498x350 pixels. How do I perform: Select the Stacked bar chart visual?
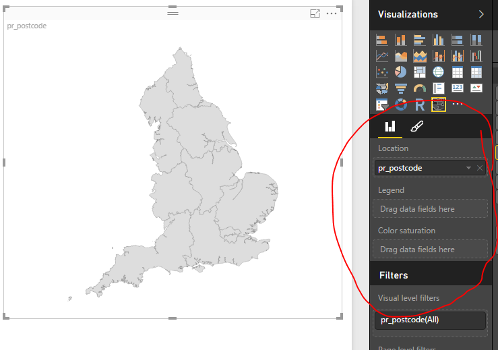[x=382, y=40]
